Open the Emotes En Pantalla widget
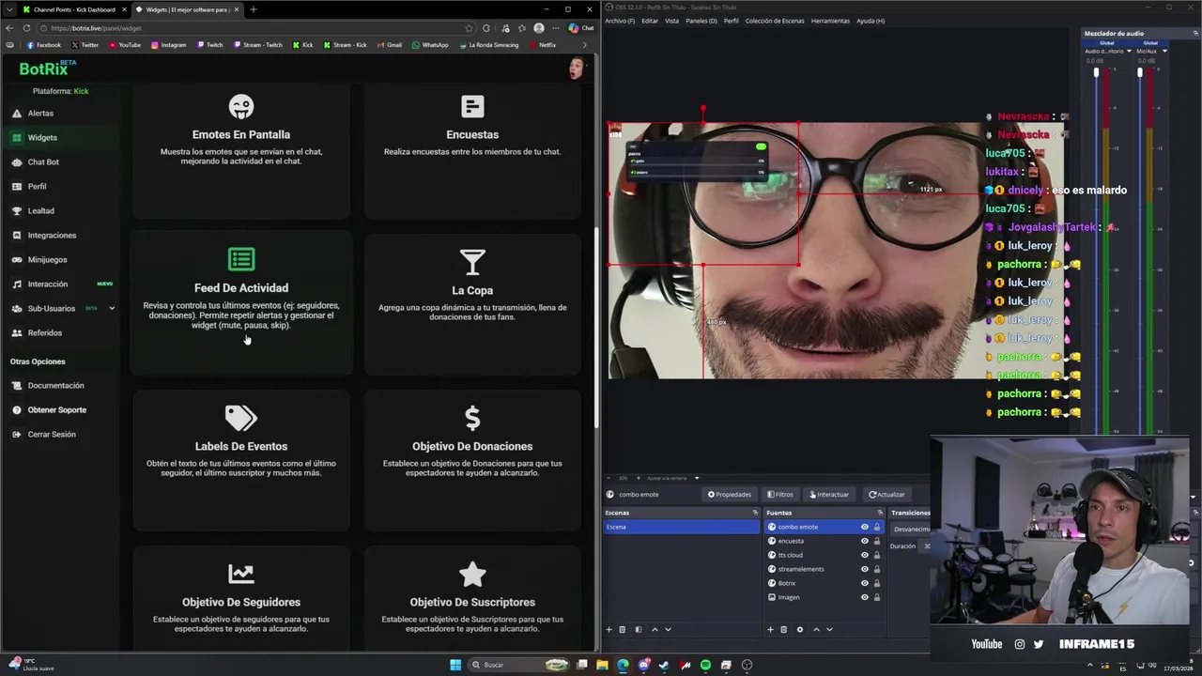 241,152
